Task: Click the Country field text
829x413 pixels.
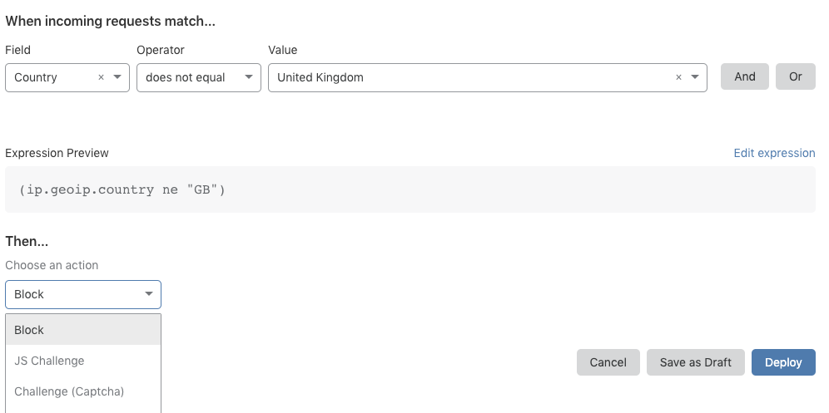Action: tap(37, 77)
